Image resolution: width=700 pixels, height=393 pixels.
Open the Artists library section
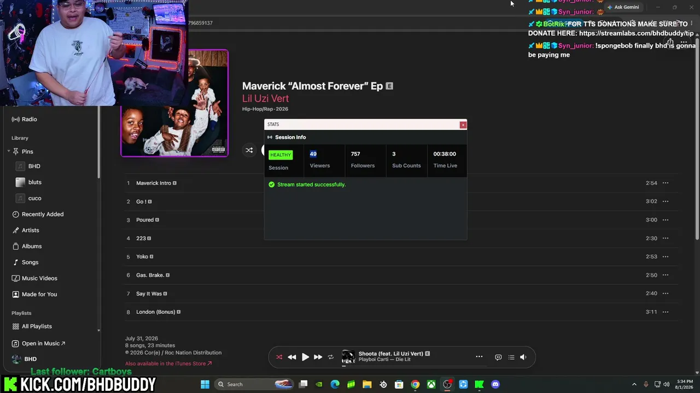coord(30,230)
